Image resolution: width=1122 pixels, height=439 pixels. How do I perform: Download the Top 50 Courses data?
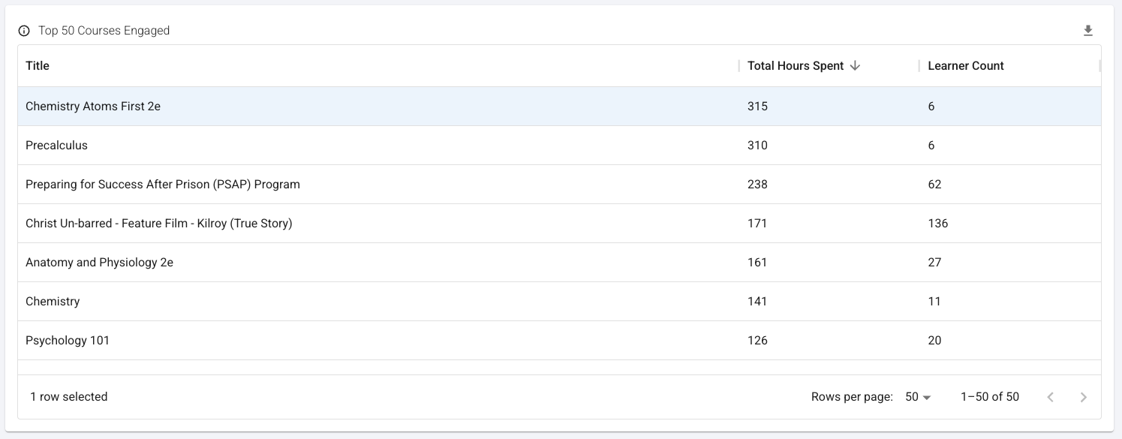click(1088, 31)
